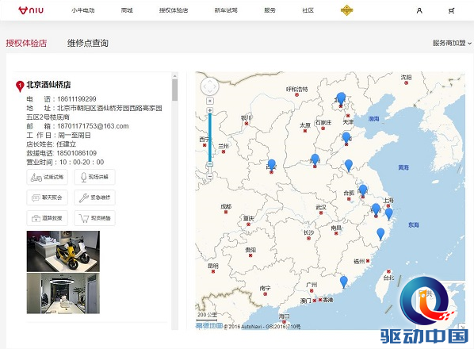Screen dimensions: 474x349
Task: Click the NIU logo in header
Action: [31, 10]
